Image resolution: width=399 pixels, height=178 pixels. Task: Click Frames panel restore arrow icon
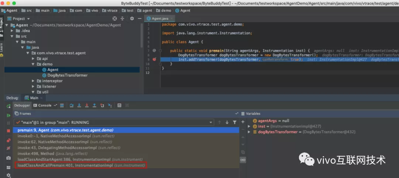tap(237, 114)
